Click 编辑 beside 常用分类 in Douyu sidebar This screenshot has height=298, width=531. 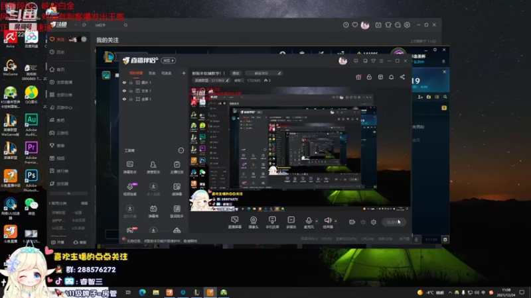tap(84, 203)
